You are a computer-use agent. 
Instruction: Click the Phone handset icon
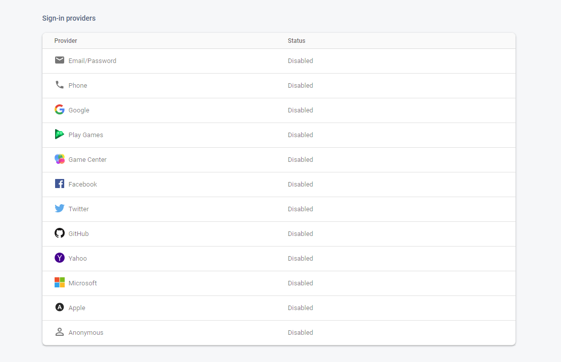click(x=60, y=85)
